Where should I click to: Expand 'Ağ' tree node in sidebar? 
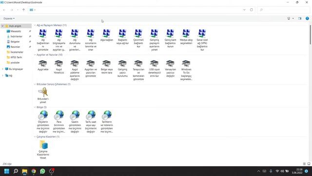pos(2,75)
